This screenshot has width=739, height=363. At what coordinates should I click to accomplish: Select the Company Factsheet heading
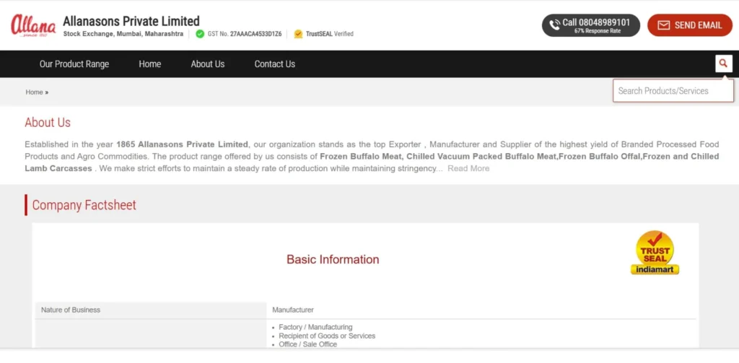84,205
